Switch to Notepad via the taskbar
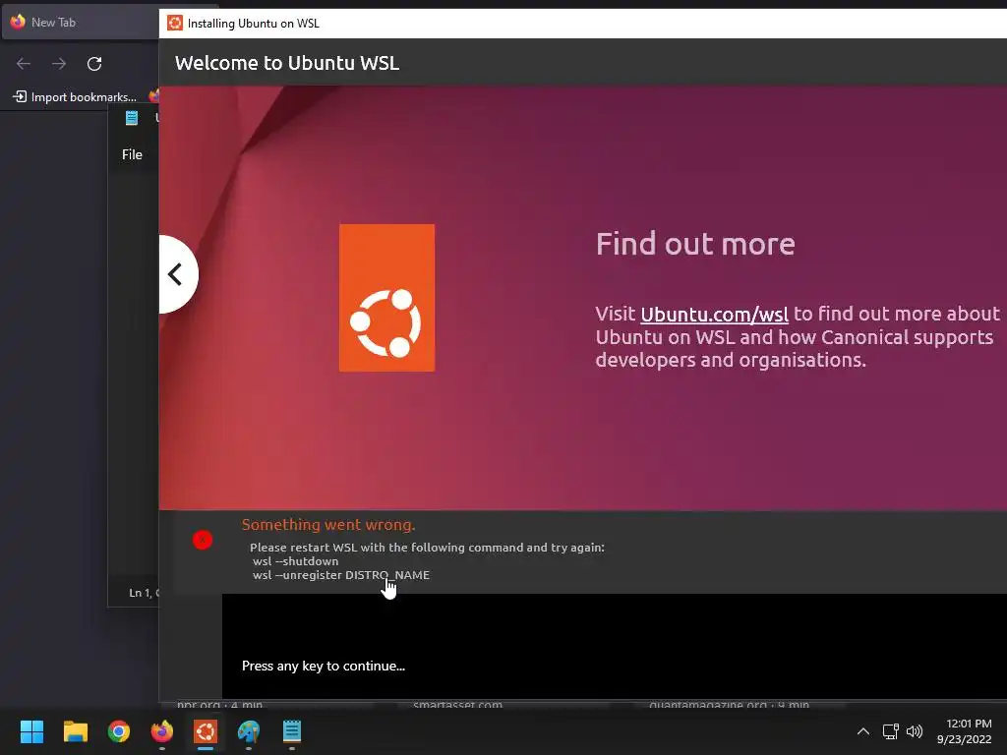Viewport: 1007px width, 755px height. pyautogui.click(x=291, y=731)
